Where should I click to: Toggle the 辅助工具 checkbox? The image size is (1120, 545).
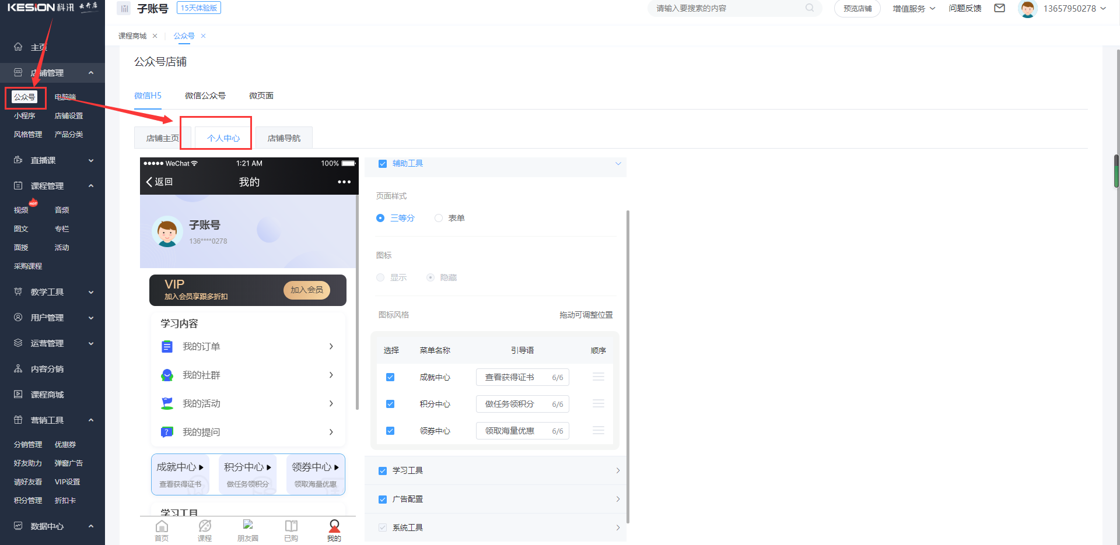click(x=382, y=163)
